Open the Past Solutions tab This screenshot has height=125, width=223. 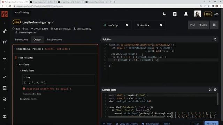54,40
